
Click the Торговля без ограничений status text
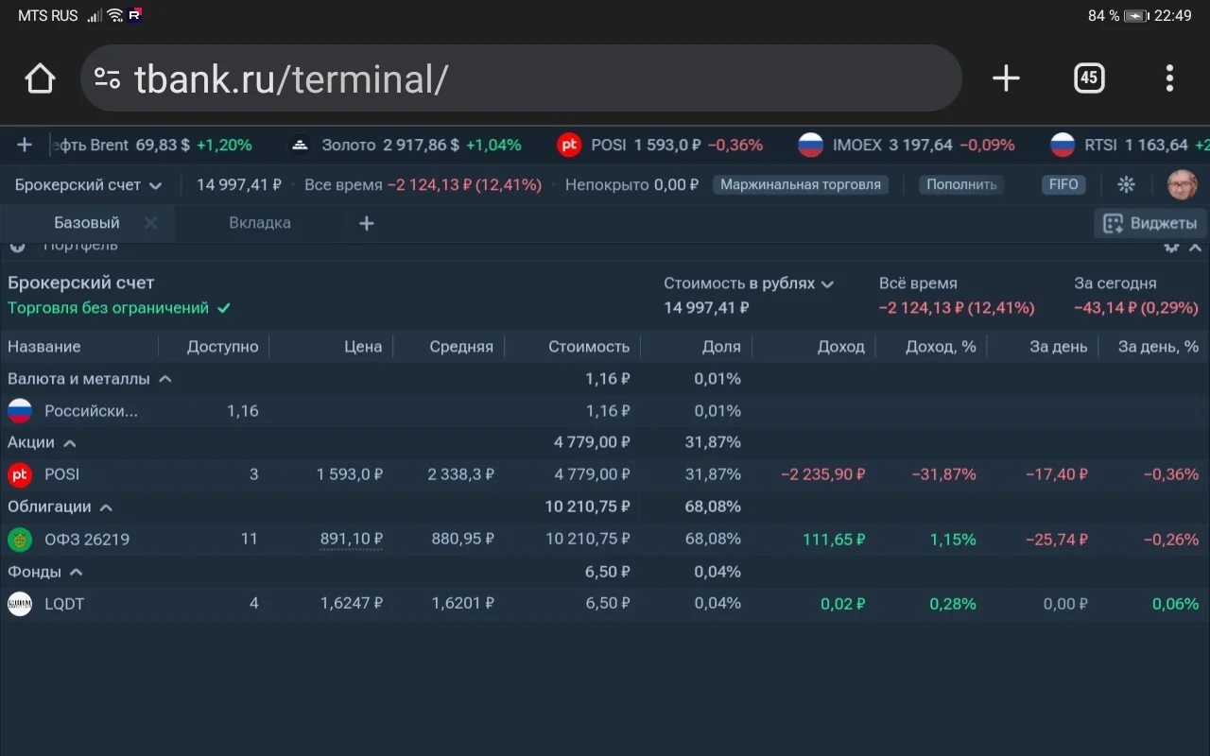(x=108, y=308)
